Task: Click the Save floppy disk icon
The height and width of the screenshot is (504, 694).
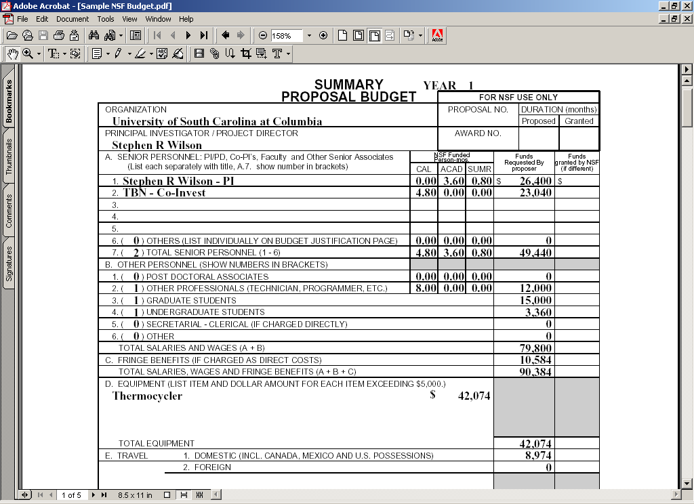Action: click(x=43, y=35)
